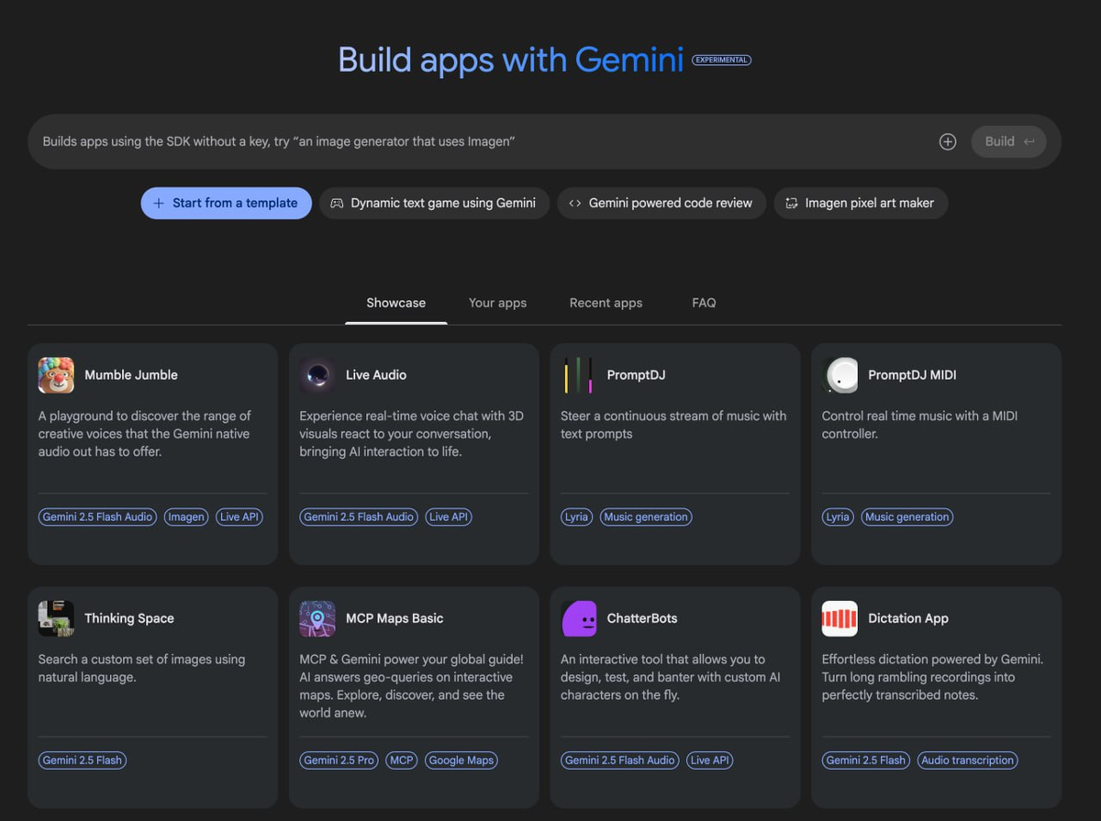
Task: Open the Mumble Jumble card title
Action: tap(131, 375)
